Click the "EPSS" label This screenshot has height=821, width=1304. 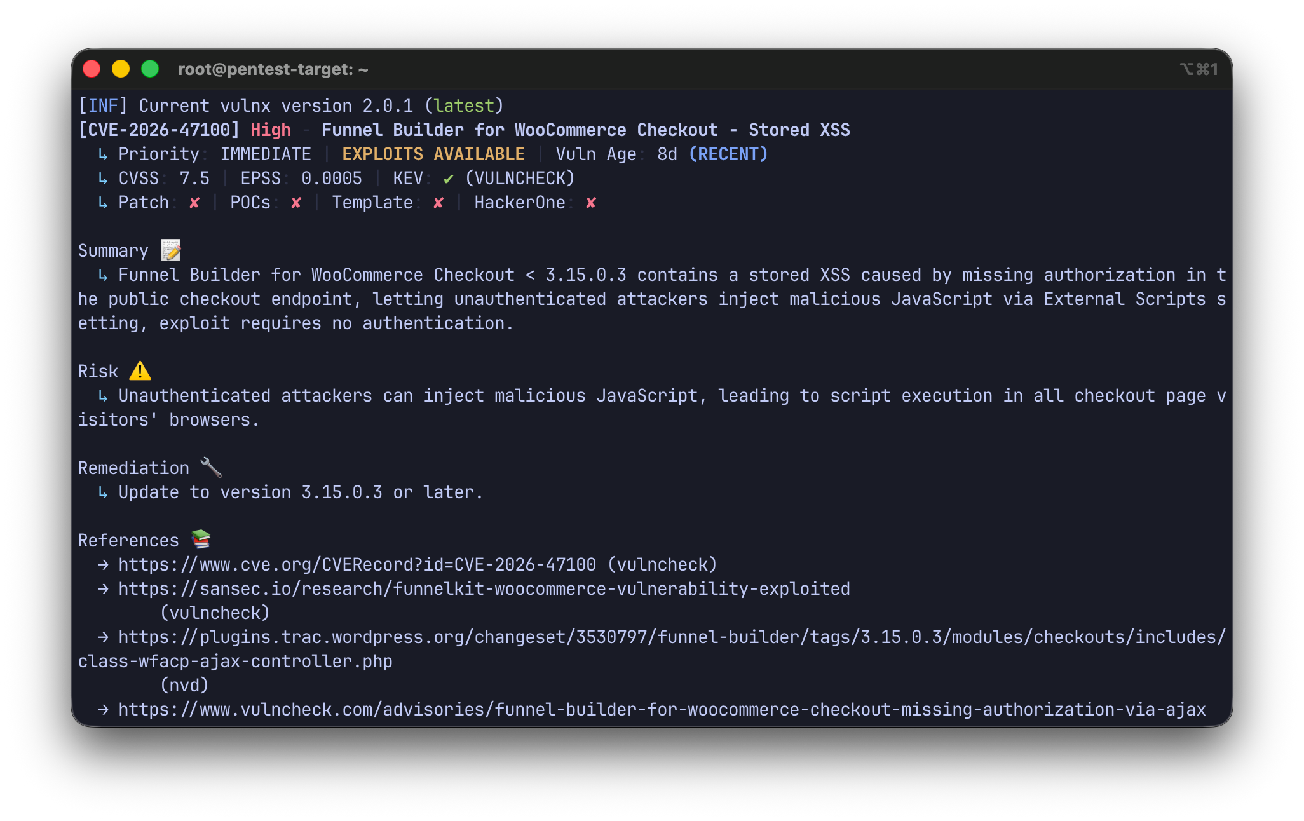pyautogui.click(x=261, y=178)
